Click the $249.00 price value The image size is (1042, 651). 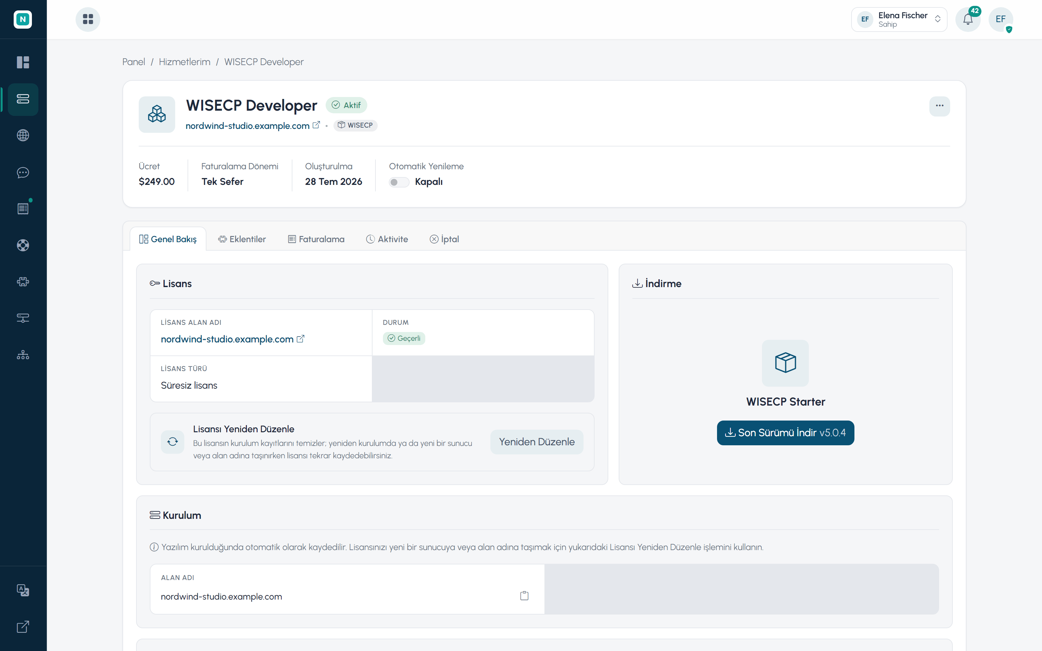[157, 182]
